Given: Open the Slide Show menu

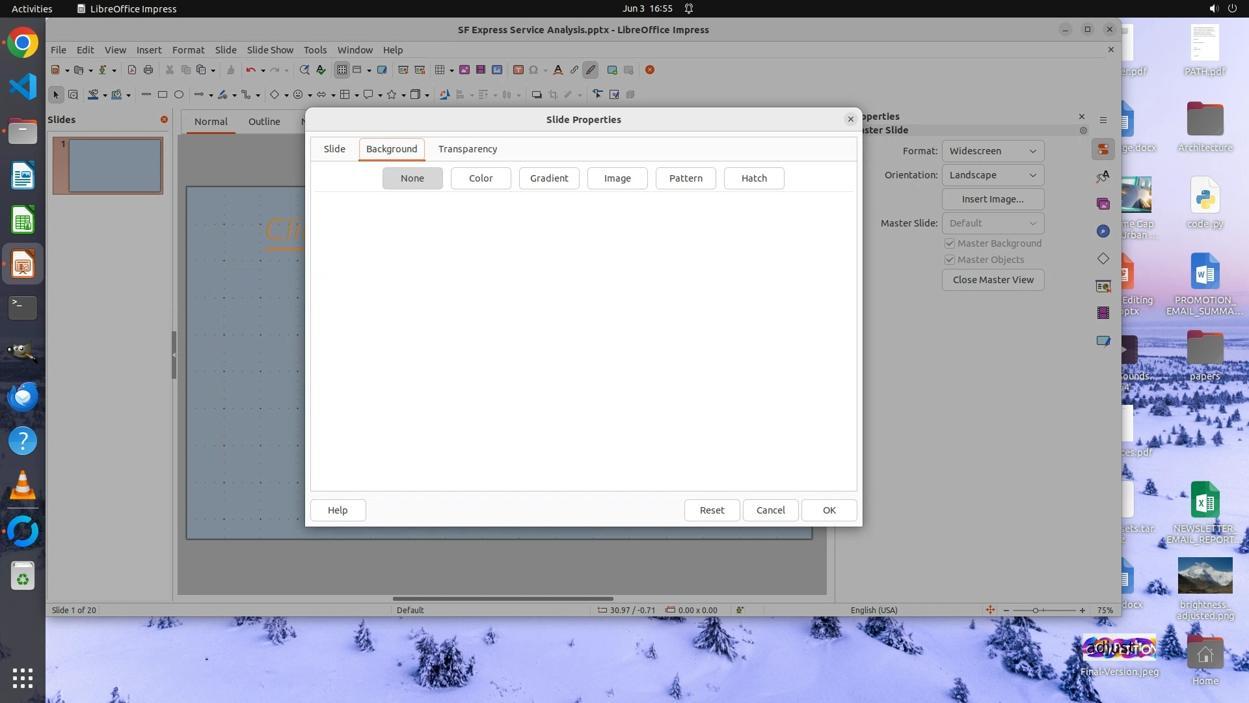Looking at the screenshot, I should click(x=270, y=50).
